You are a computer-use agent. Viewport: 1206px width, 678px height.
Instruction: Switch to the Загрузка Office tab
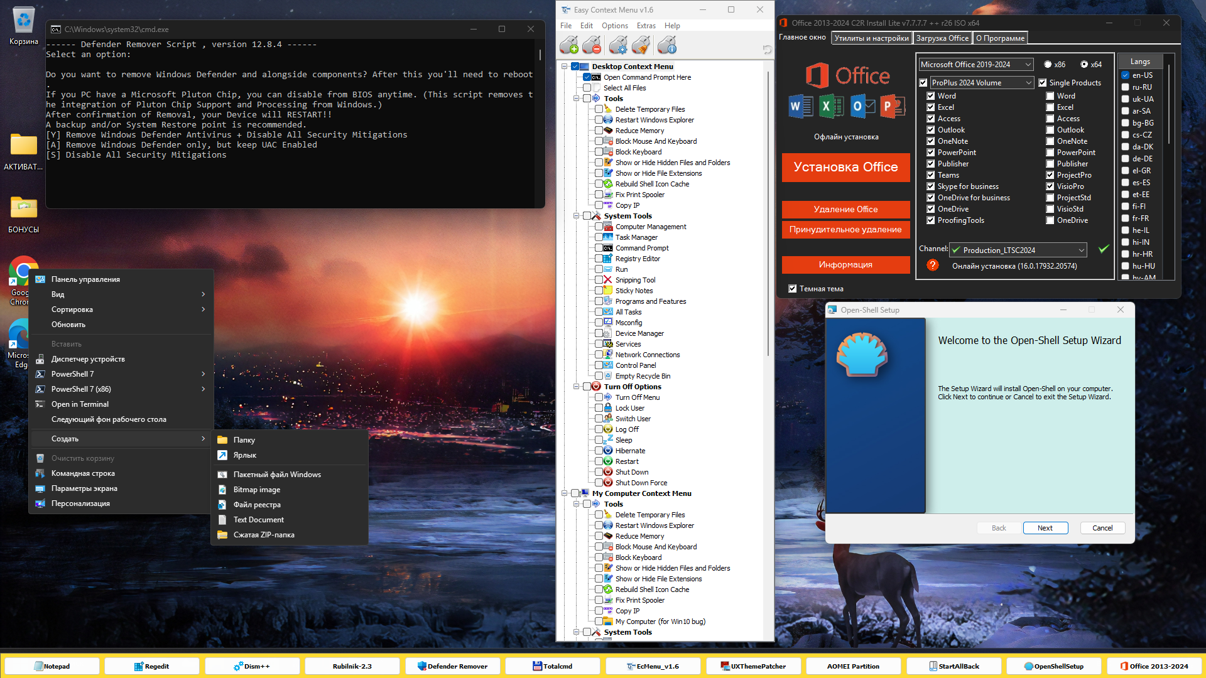pos(942,38)
